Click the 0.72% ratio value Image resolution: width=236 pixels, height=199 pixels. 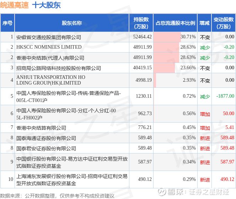coord(189,96)
